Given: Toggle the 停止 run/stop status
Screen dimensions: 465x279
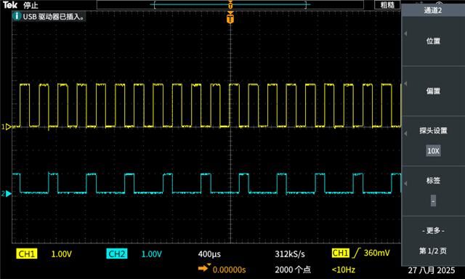Looking at the screenshot, I should [31, 5].
